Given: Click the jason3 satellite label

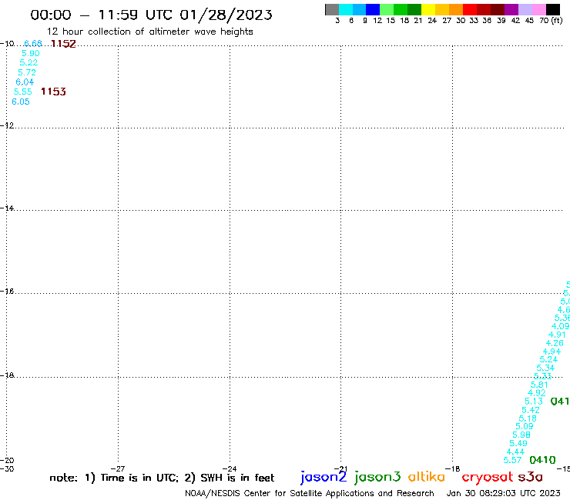Looking at the screenshot, I should 377,477.
